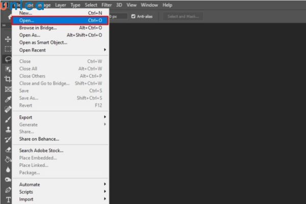Image resolution: width=306 pixels, height=204 pixels.
Task: Open the Type menu
Action: 75,5
